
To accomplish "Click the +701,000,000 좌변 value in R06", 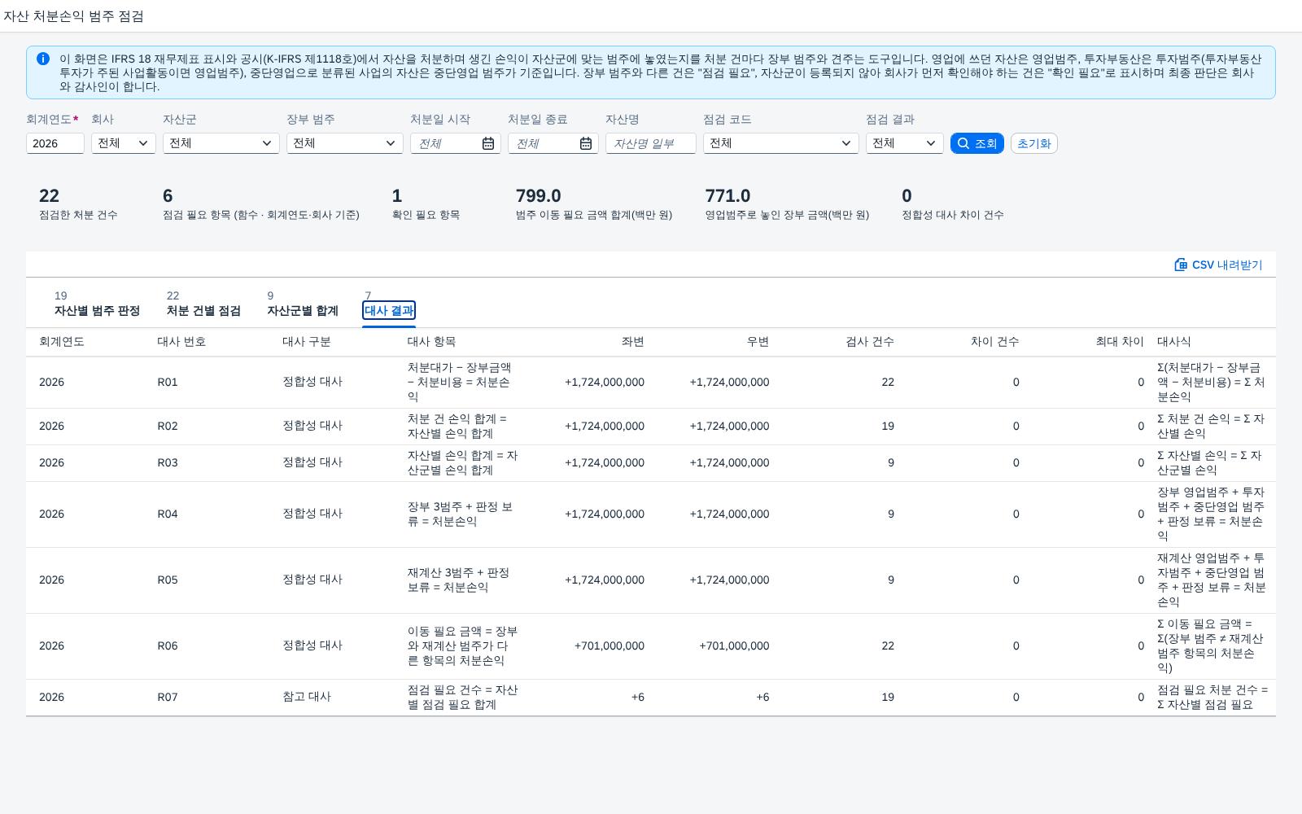I will click(x=609, y=646).
